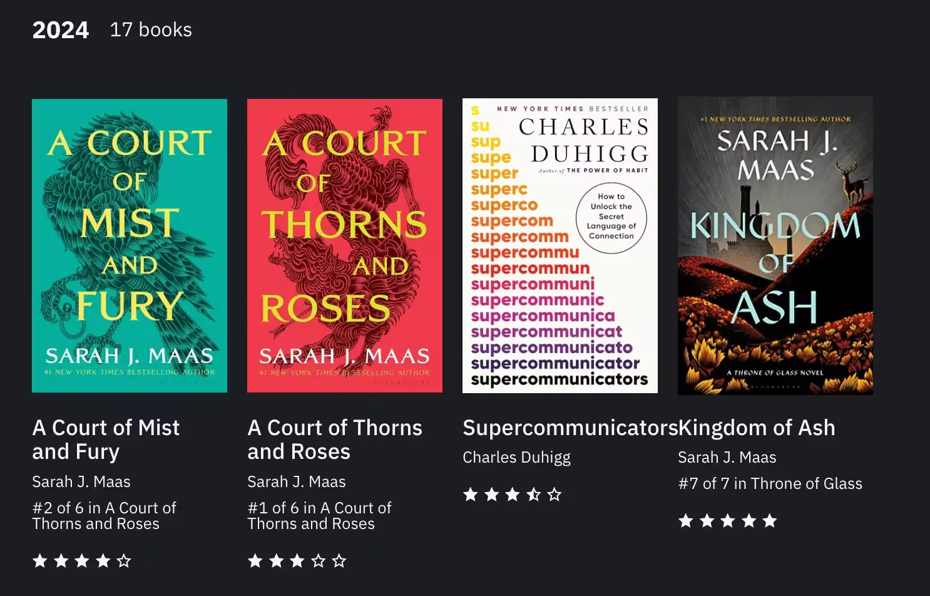Click the 2024 year heading
930x596 pixels.
[60, 29]
